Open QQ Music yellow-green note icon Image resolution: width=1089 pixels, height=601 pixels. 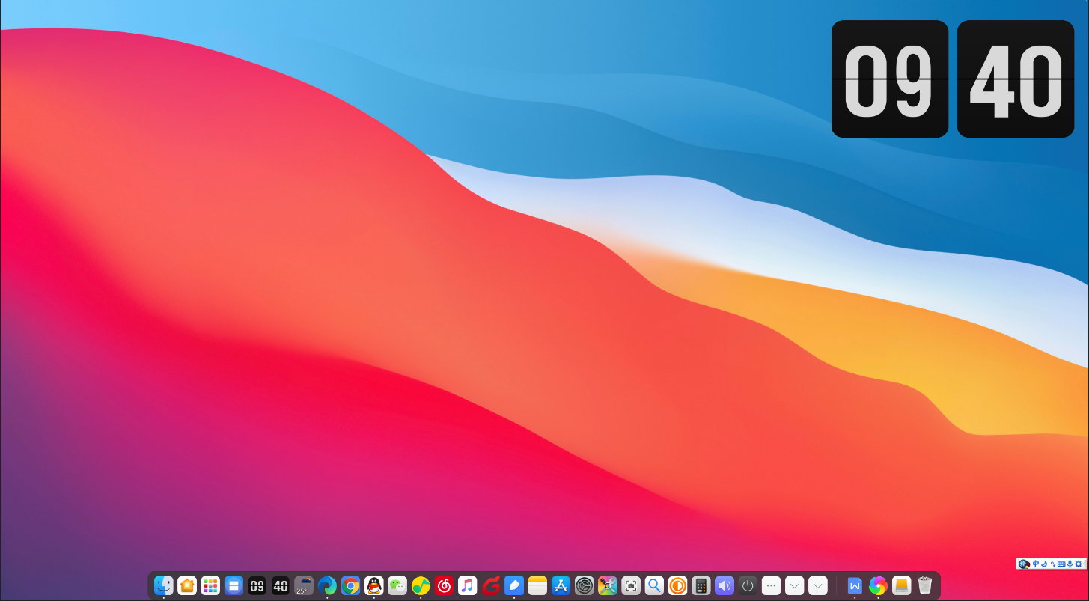[421, 585]
